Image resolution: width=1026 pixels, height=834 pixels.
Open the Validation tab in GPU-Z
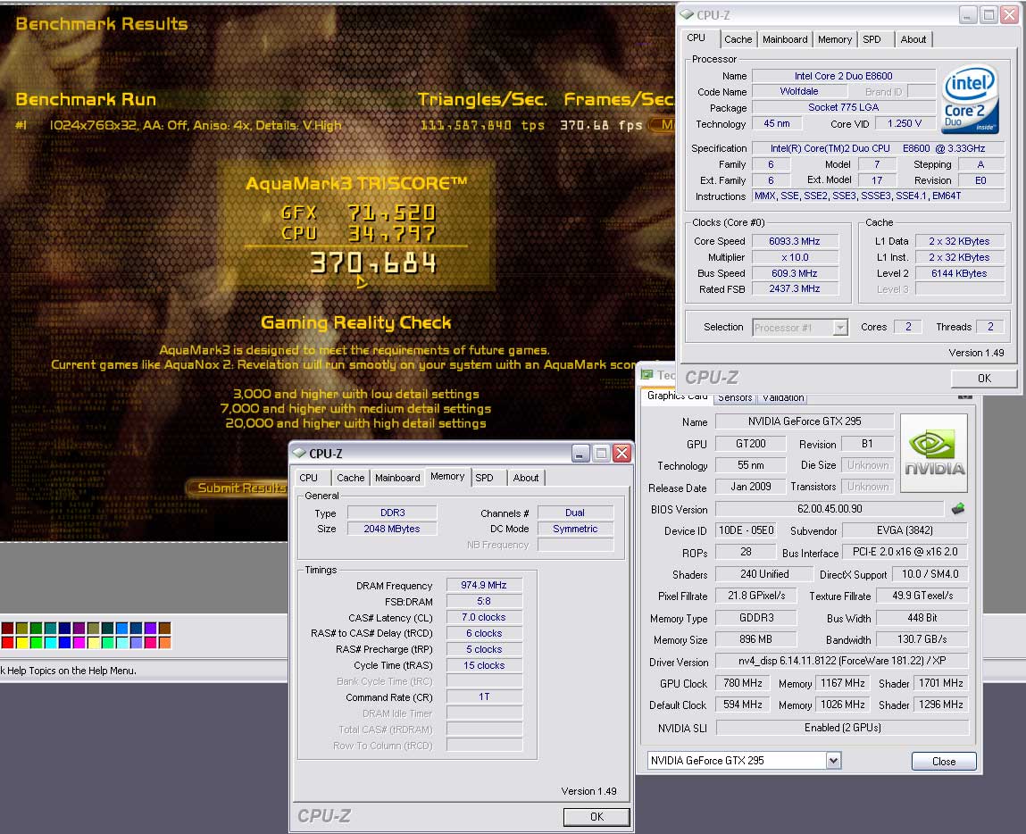point(783,397)
